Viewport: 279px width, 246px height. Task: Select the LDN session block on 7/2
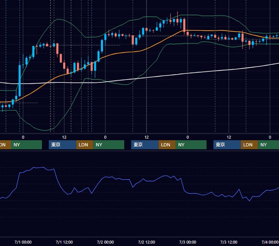tap(167, 145)
